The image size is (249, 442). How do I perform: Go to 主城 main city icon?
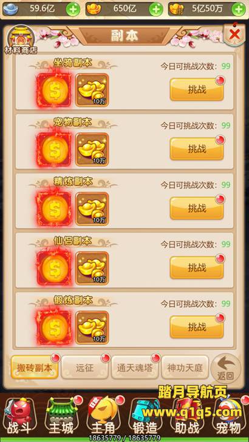[61, 417]
